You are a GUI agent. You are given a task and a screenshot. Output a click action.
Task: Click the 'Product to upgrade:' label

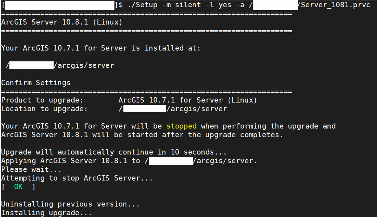[42, 100]
